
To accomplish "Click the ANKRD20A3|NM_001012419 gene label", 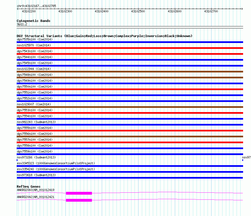I will tap(36, 190).
